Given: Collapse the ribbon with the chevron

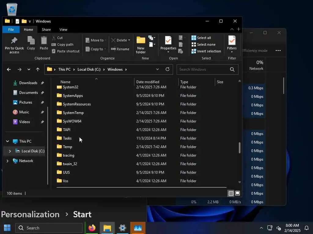Looking at the screenshot, I should coord(232,29).
